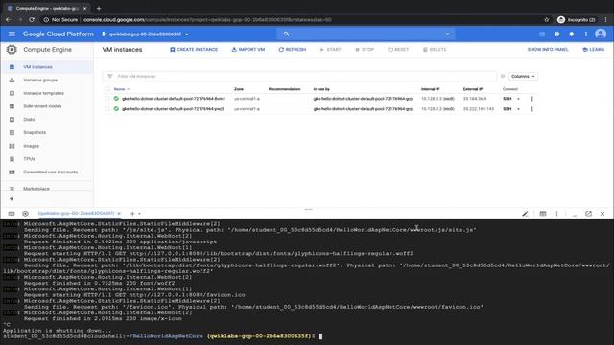
Task: Open the notifications bell icon
Action: [x=572, y=34]
